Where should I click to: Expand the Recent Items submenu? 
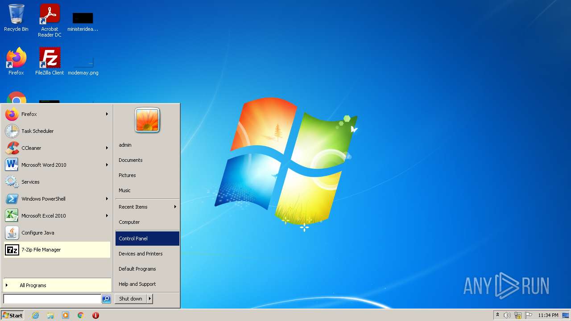(x=147, y=207)
